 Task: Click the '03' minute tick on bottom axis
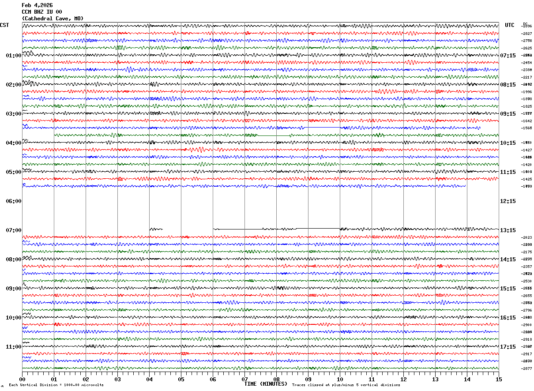(x=117, y=380)
